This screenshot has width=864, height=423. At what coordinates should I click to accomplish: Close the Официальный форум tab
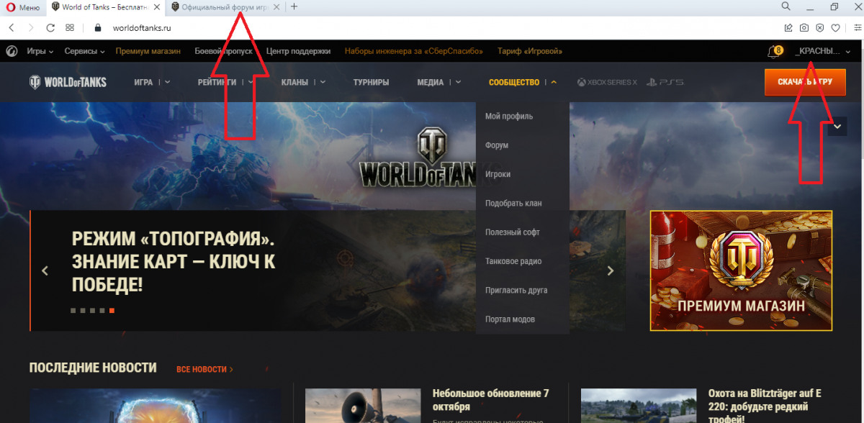(x=276, y=6)
